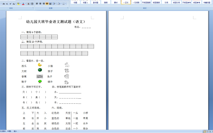Click the word 西瓜
Screen dimensions: 213x133
pyautogui.click(x=24, y=66)
